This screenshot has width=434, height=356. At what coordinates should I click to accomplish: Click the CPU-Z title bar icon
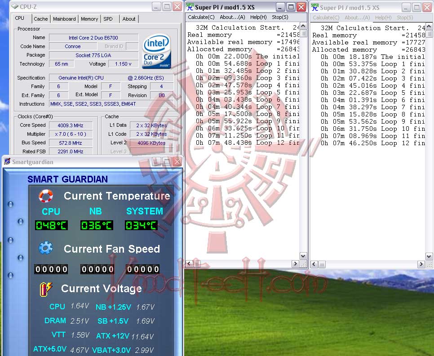pos(15,6)
